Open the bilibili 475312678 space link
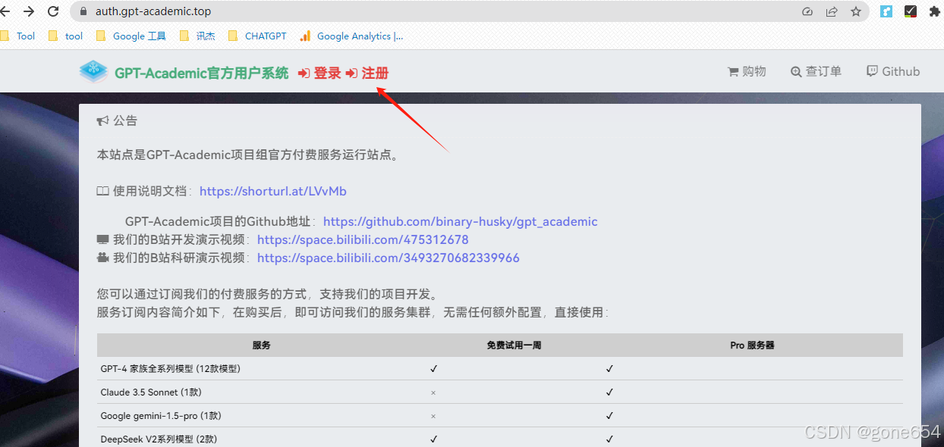 [363, 239]
